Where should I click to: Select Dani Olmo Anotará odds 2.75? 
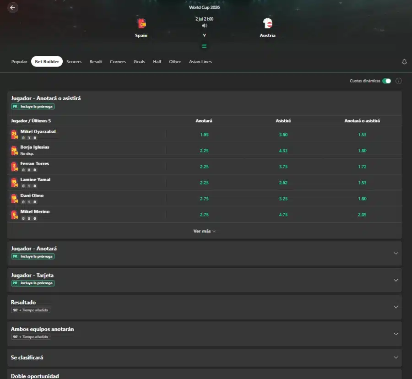coord(204,199)
